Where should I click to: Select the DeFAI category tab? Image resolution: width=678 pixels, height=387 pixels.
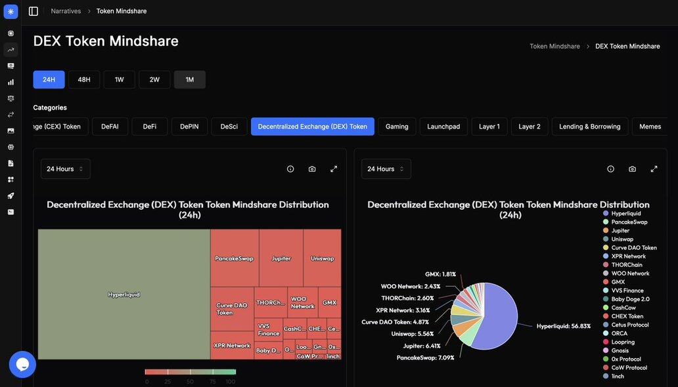[110, 127]
